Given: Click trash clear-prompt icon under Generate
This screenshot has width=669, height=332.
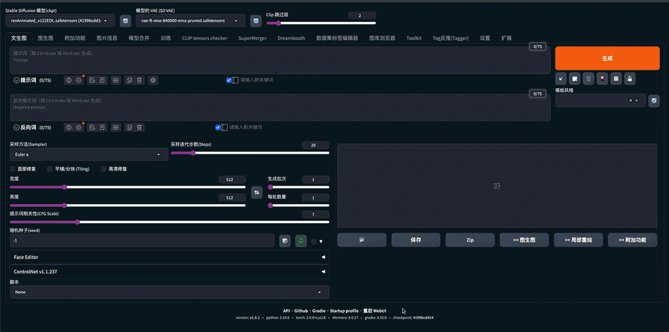Looking at the screenshot, I should (588, 78).
